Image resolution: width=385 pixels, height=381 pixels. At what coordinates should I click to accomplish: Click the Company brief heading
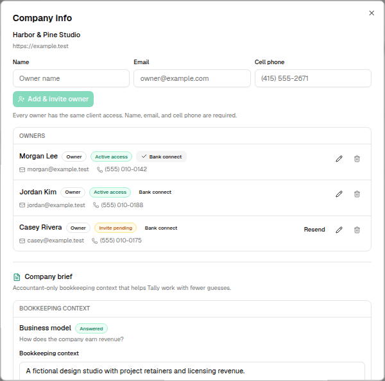[48, 276]
